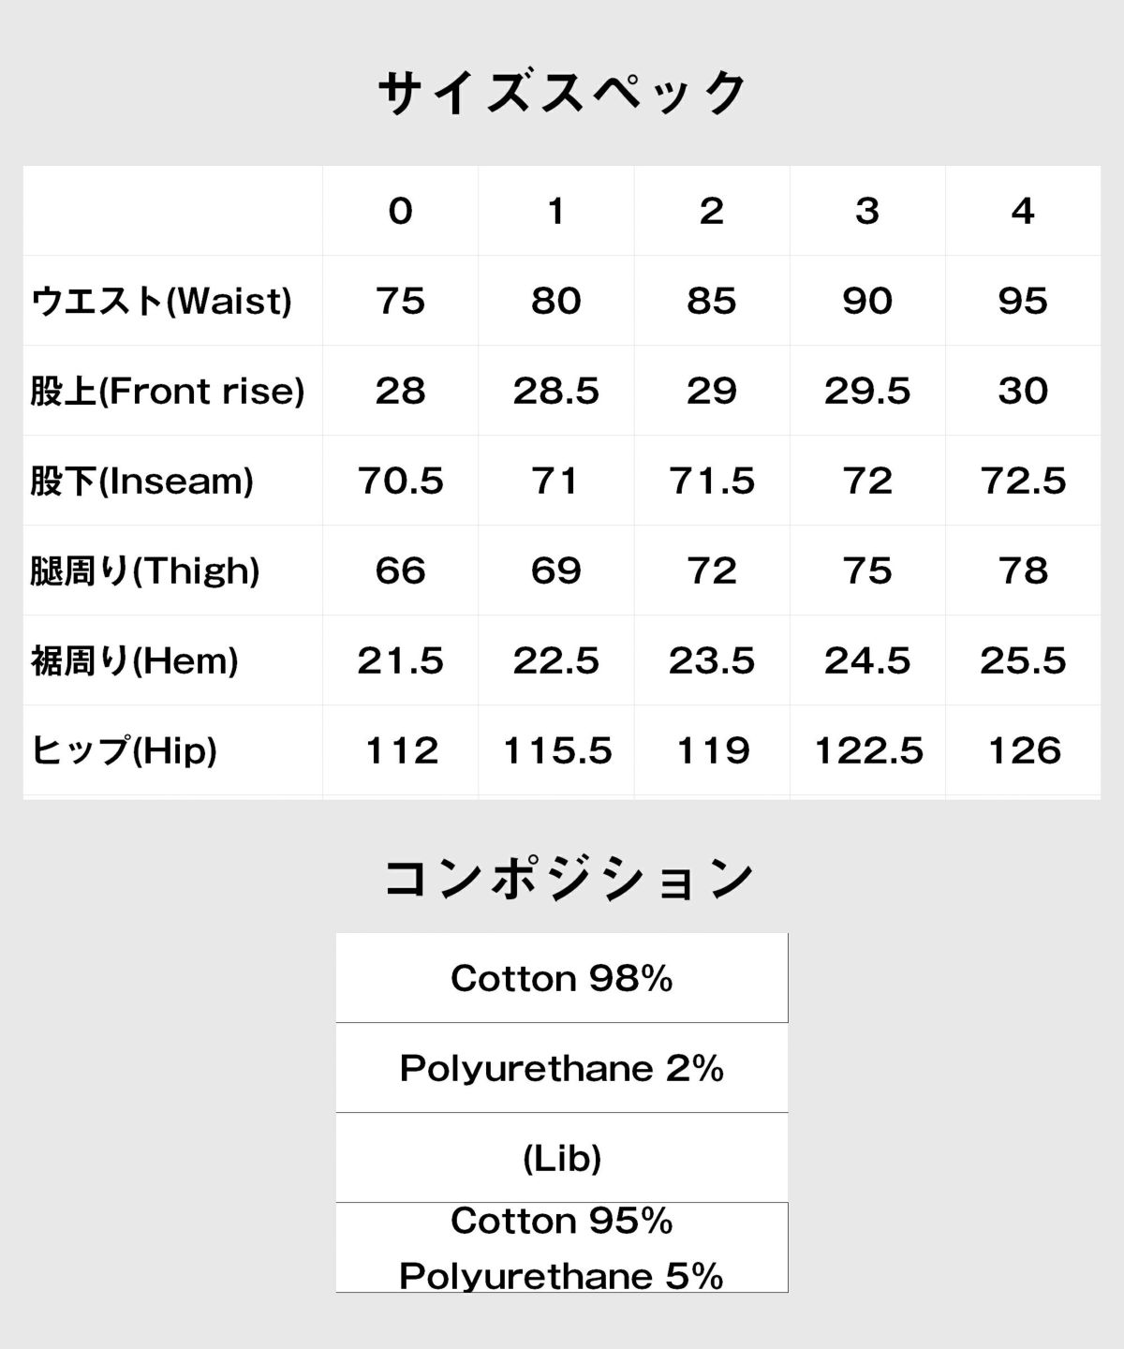Image resolution: width=1124 pixels, height=1349 pixels.
Task: Click the Cotton 98% cell
Action: [x=562, y=978]
